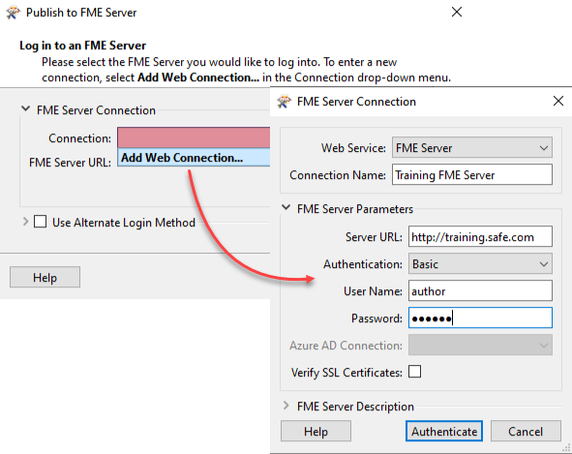
Task: Collapse the FME Server Connection group
Action: coord(25,108)
